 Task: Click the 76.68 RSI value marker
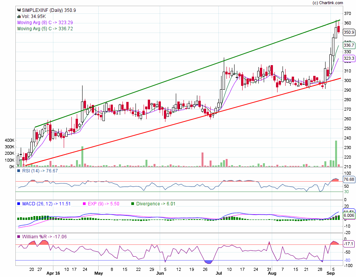(349, 179)
